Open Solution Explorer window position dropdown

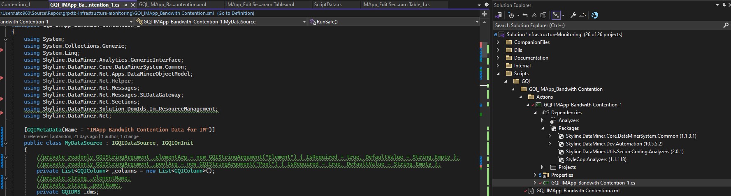[x=717, y=5]
